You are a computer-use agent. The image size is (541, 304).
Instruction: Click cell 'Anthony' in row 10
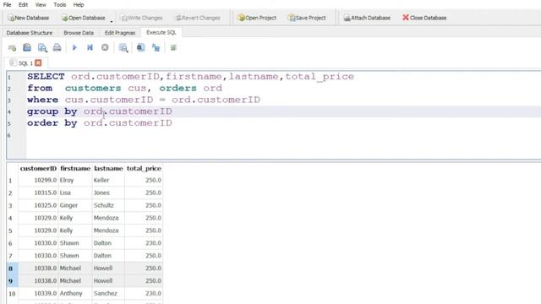75,293
